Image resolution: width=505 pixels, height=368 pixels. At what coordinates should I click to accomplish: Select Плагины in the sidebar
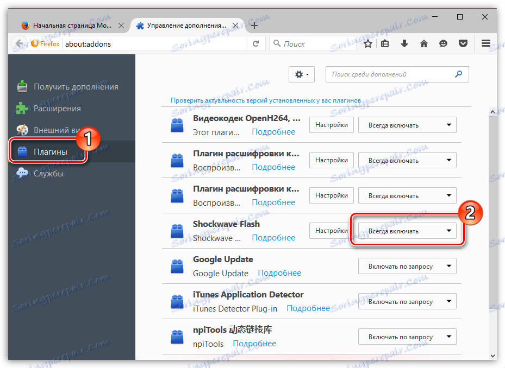coord(72,151)
